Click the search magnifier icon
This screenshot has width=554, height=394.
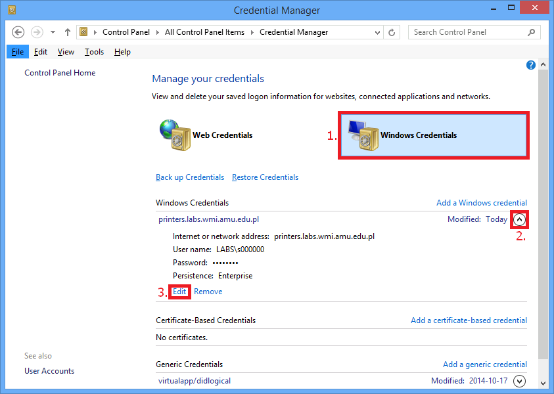(x=531, y=32)
